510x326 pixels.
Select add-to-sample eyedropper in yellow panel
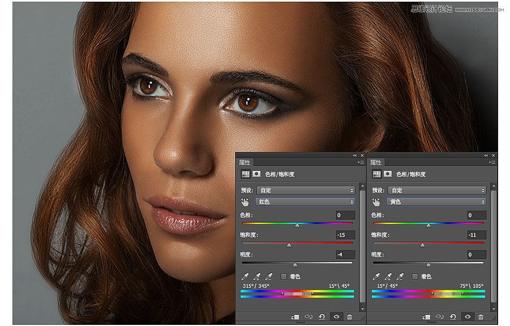(x=388, y=277)
